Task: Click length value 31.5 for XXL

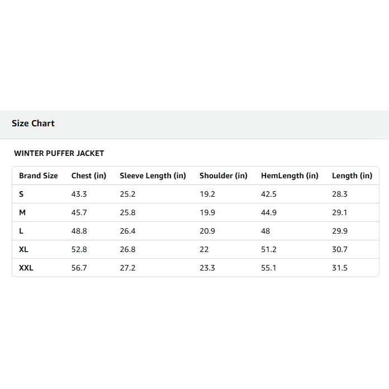Action: coord(340,268)
